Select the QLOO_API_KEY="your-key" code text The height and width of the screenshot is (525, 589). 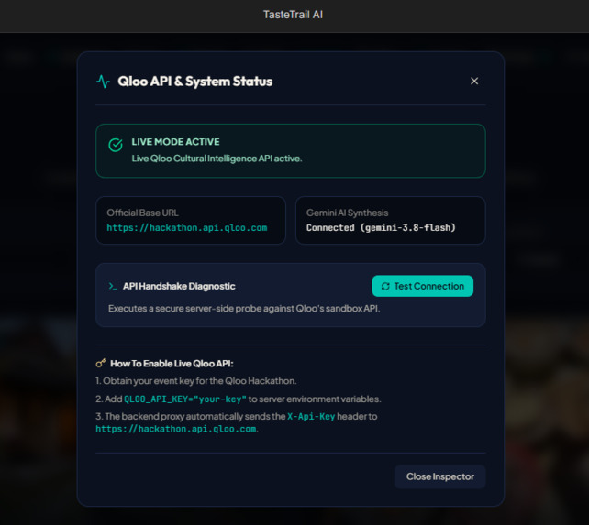coord(185,399)
